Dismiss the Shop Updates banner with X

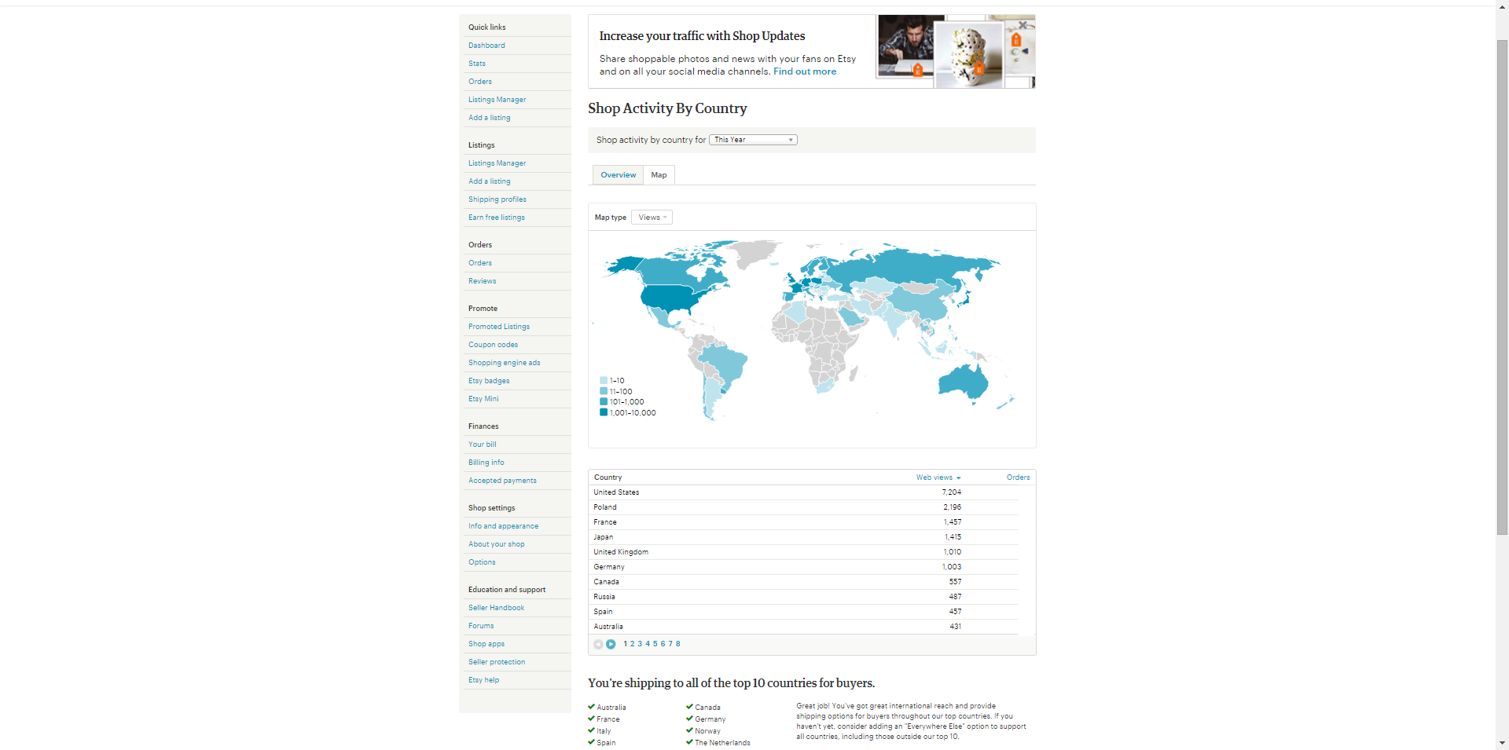click(x=1023, y=25)
